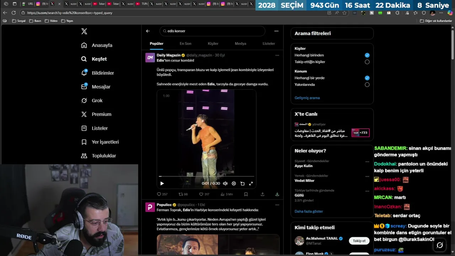Open Topluluklar communities
Viewport: 455px width, 256px height.
pos(98,156)
